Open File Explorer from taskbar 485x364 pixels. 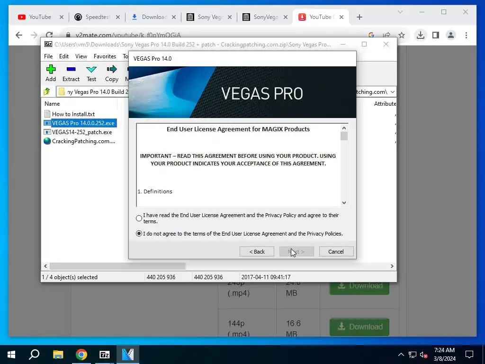point(58,355)
